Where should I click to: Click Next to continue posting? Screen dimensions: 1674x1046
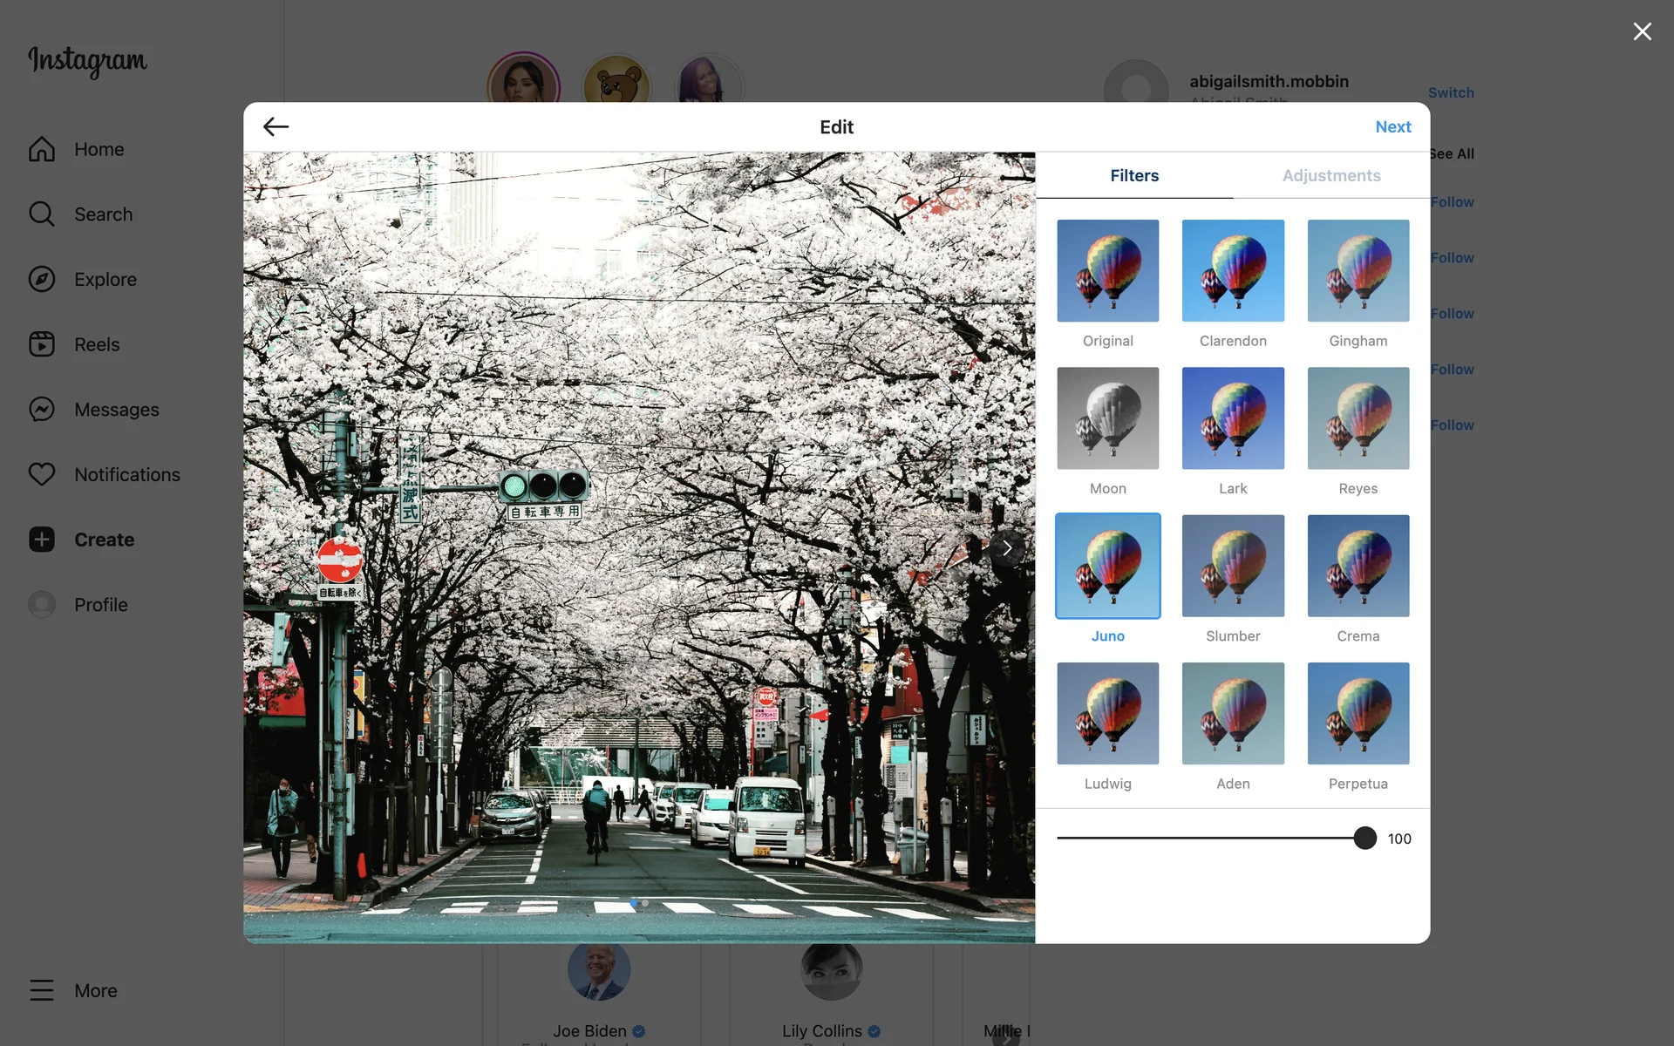click(1392, 126)
